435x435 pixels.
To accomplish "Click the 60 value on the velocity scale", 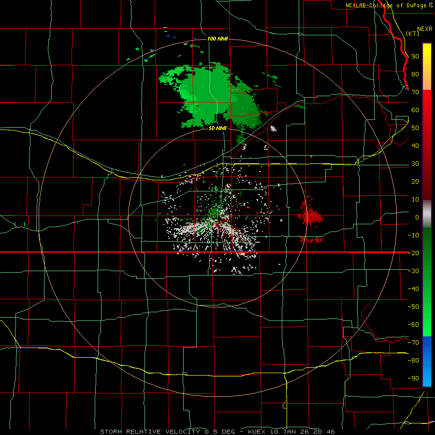I will [x=415, y=110].
